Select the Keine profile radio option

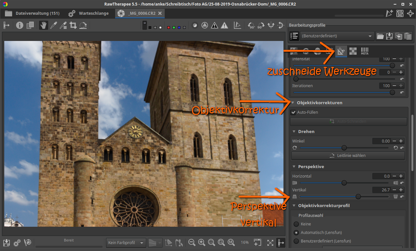tap(296, 224)
